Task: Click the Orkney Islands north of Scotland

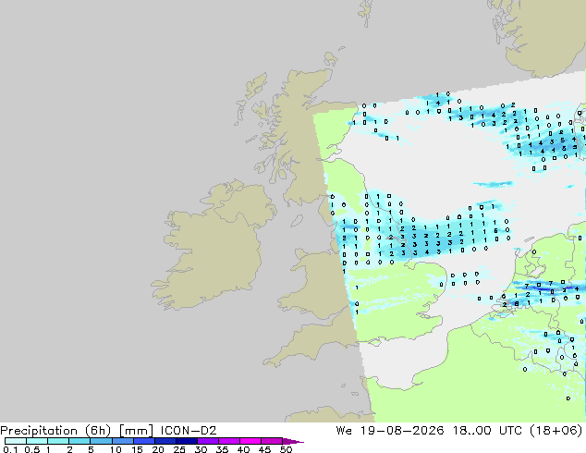Action: (x=331, y=59)
